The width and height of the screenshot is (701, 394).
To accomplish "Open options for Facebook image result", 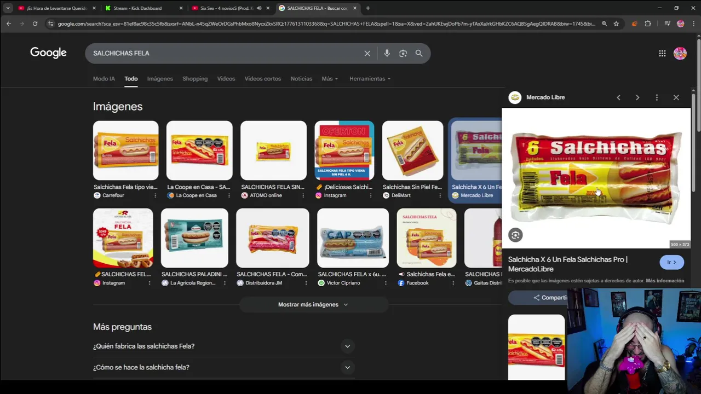I will (453, 283).
